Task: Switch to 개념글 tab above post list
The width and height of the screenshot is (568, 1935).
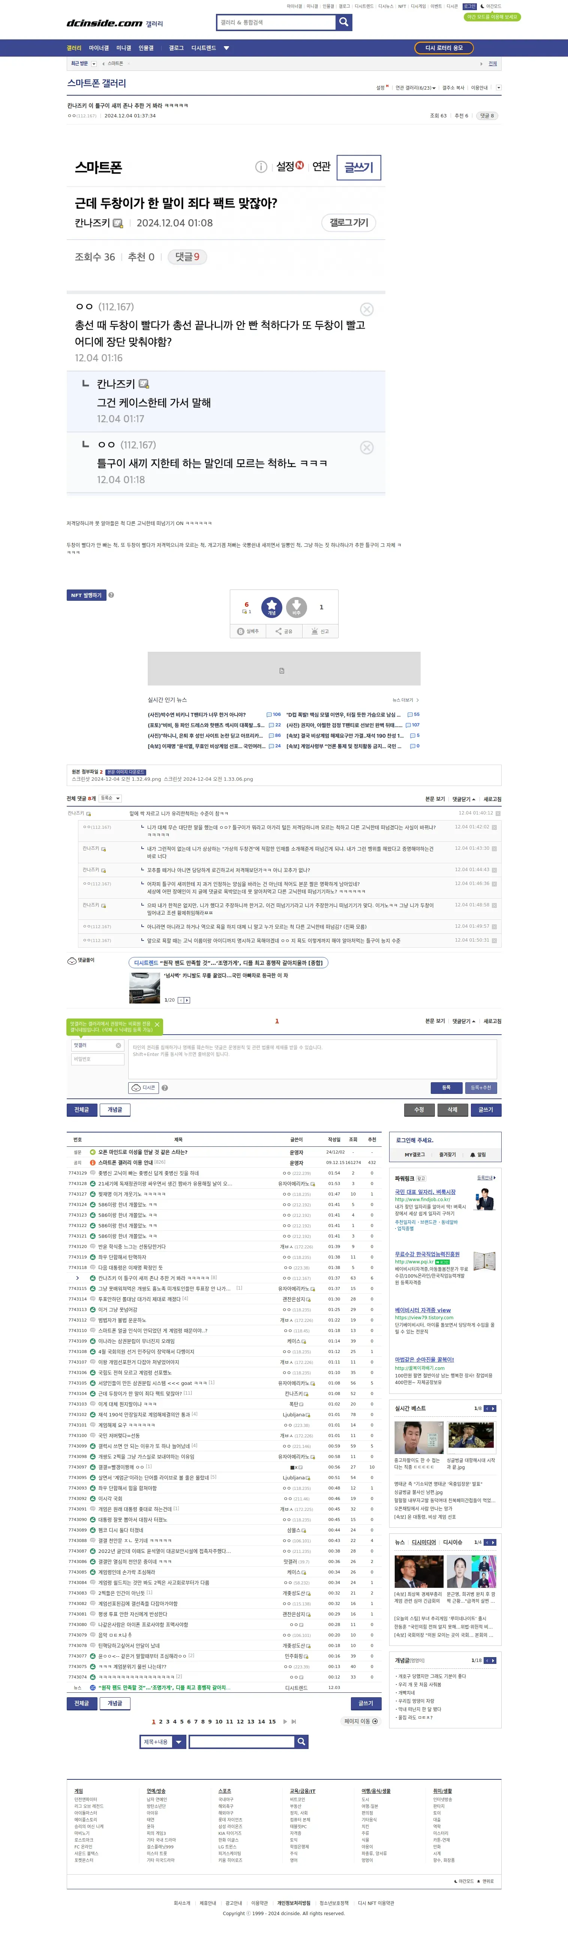Action: (x=115, y=1110)
